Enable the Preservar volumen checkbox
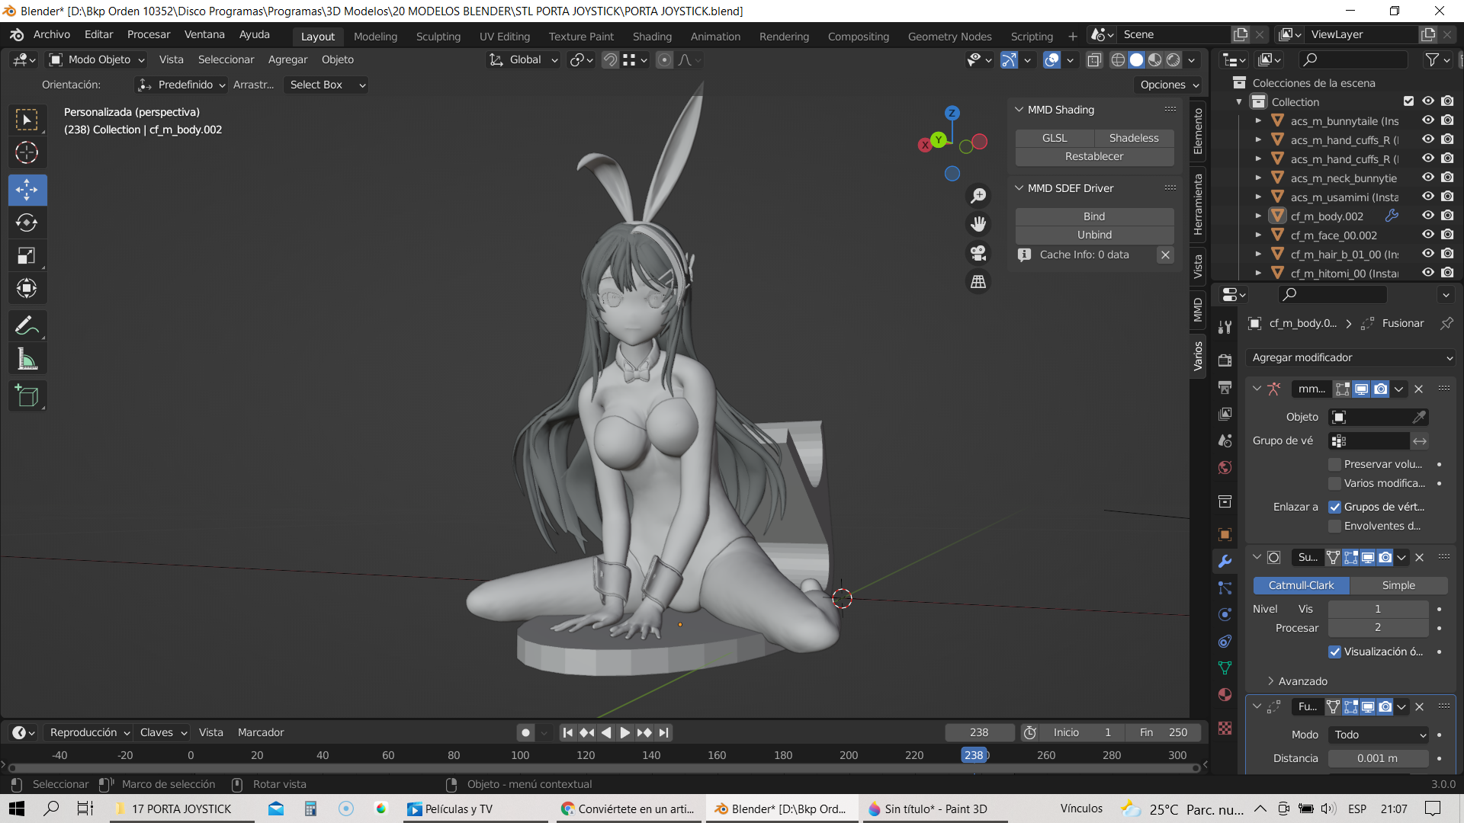Image resolution: width=1464 pixels, height=823 pixels. 1334,464
